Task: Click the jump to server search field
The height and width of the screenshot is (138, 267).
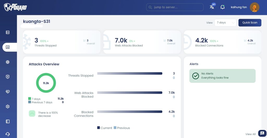Action: [175, 7]
